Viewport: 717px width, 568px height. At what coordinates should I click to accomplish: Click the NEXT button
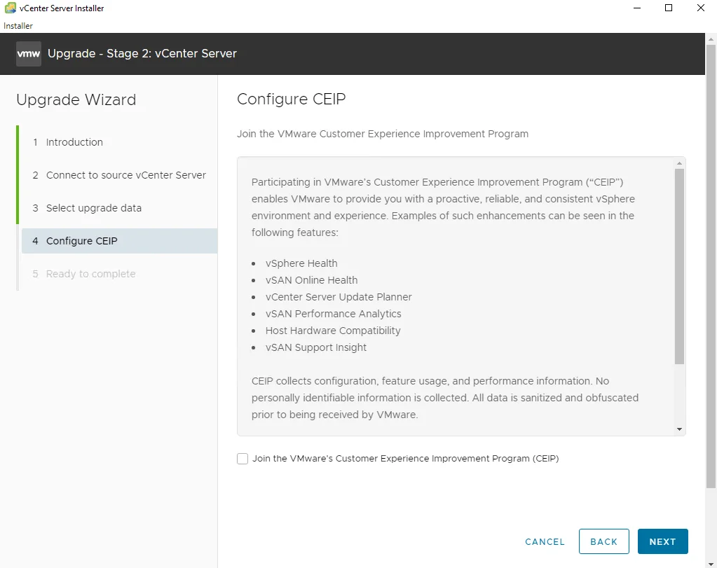(x=662, y=541)
